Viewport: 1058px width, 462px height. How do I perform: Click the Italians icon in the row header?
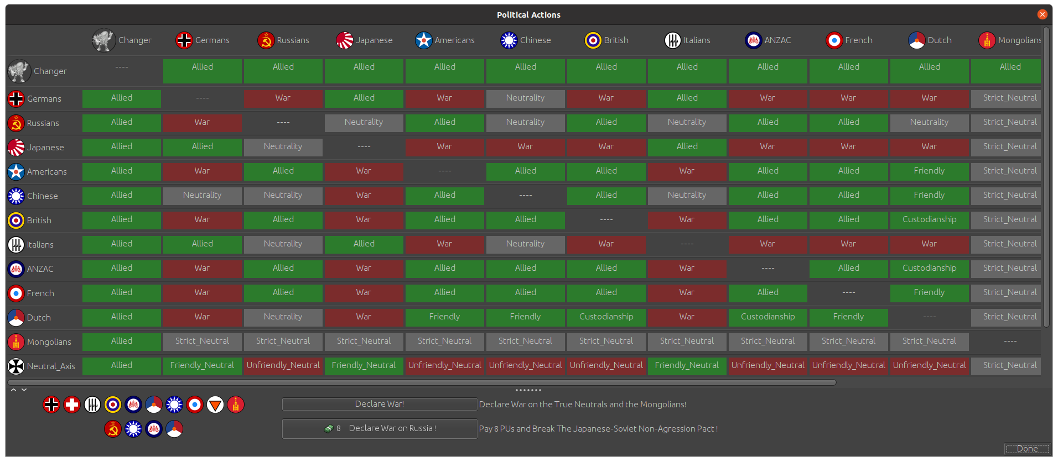click(x=16, y=245)
